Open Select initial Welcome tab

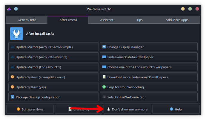(149, 97)
